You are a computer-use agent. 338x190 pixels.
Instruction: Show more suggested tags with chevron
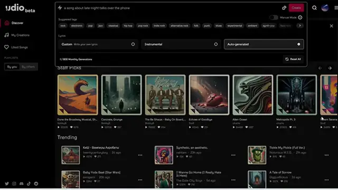pos(300,26)
